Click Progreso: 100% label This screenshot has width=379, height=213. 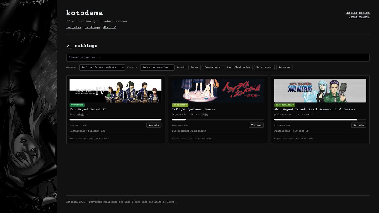(x=78, y=125)
